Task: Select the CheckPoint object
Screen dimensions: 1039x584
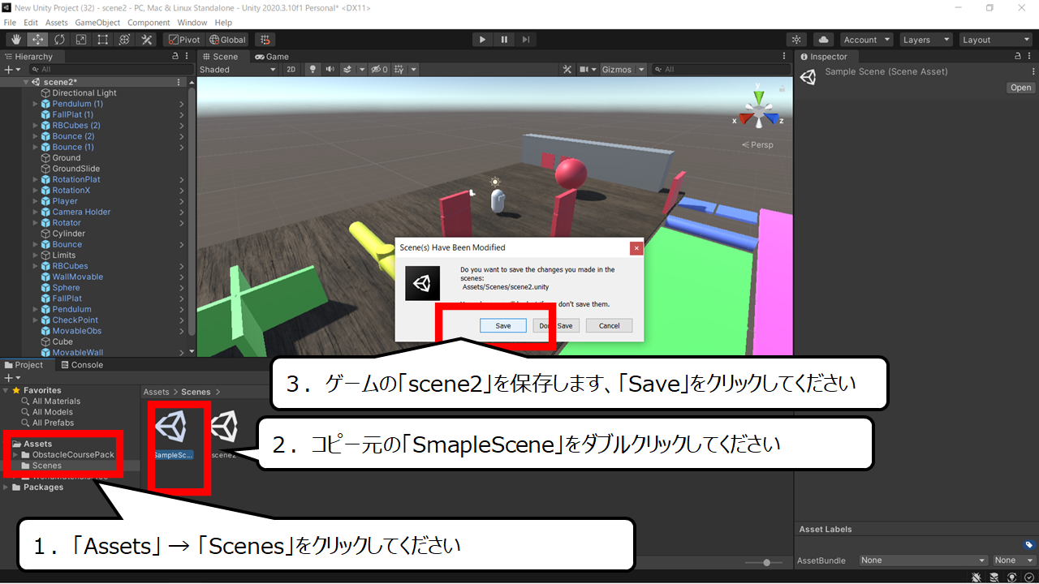Action: pos(75,320)
